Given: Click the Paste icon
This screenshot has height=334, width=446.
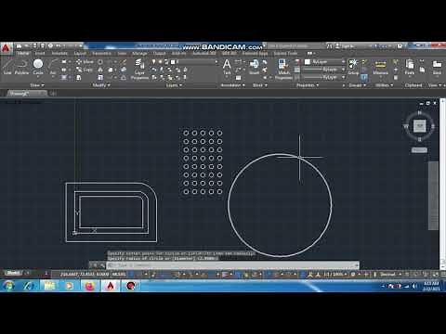Looking at the screenshot, I should click(410, 67).
